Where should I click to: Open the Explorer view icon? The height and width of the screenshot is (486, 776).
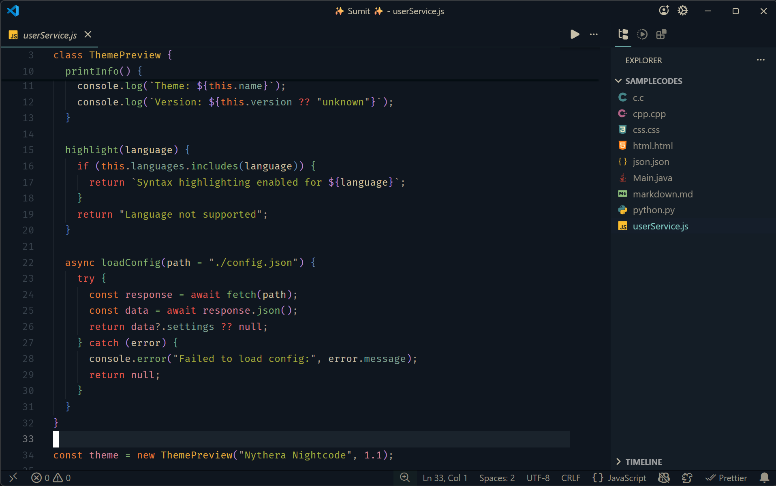pyautogui.click(x=623, y=34)
